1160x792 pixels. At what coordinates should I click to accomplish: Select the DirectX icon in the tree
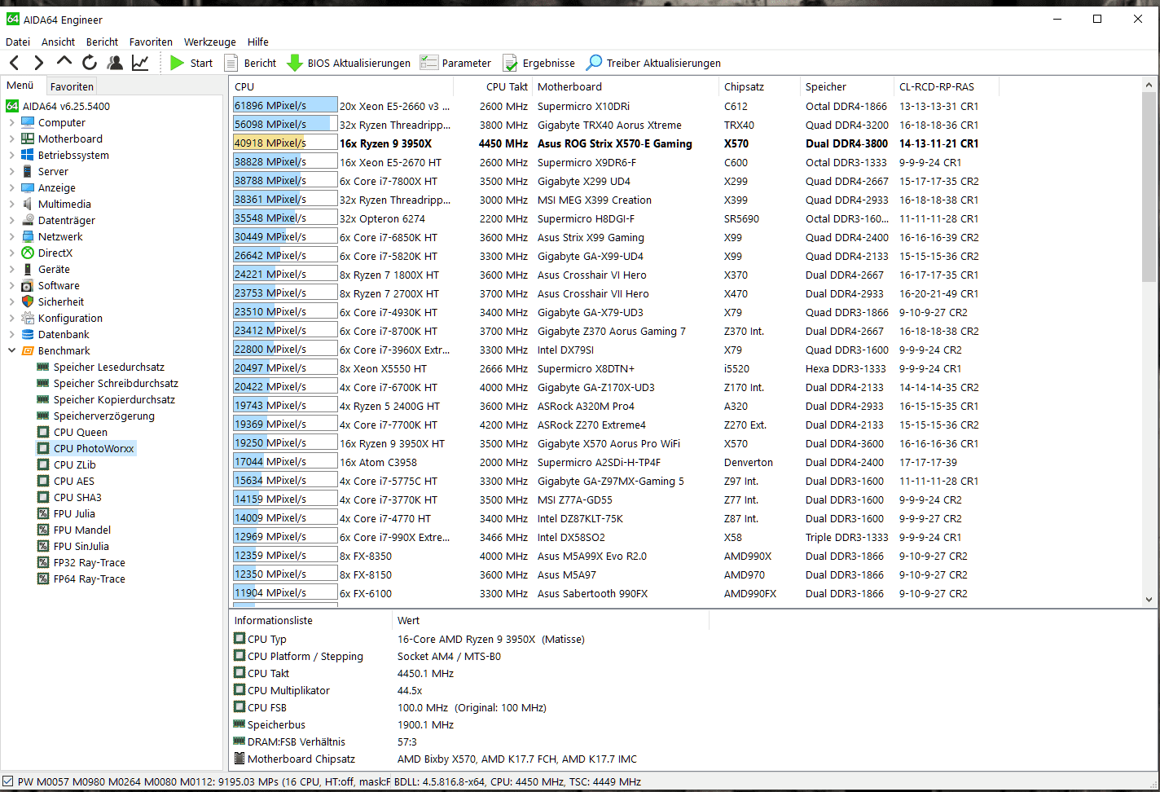pos(28,253)
